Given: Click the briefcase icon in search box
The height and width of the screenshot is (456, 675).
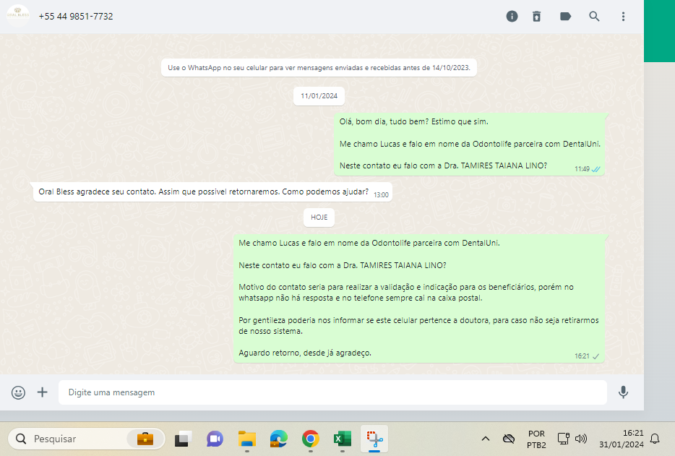Looking at the screenshot, I should [145, 439].
